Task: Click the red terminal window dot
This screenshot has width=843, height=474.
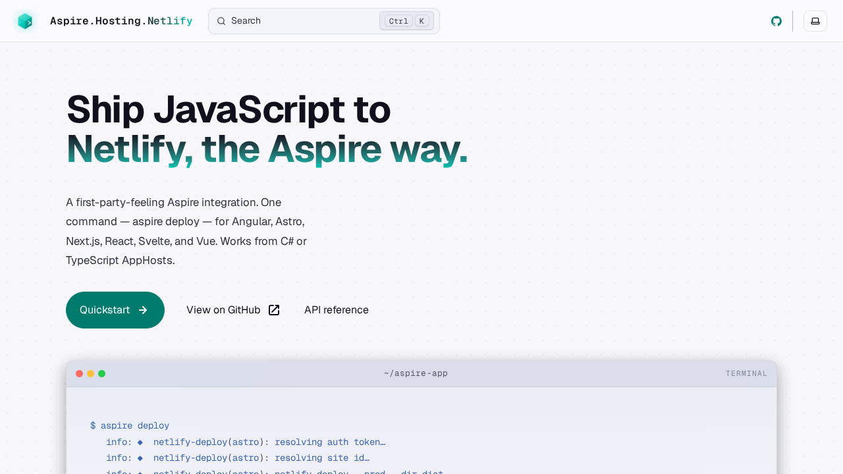Action: [x=80, y=374]
